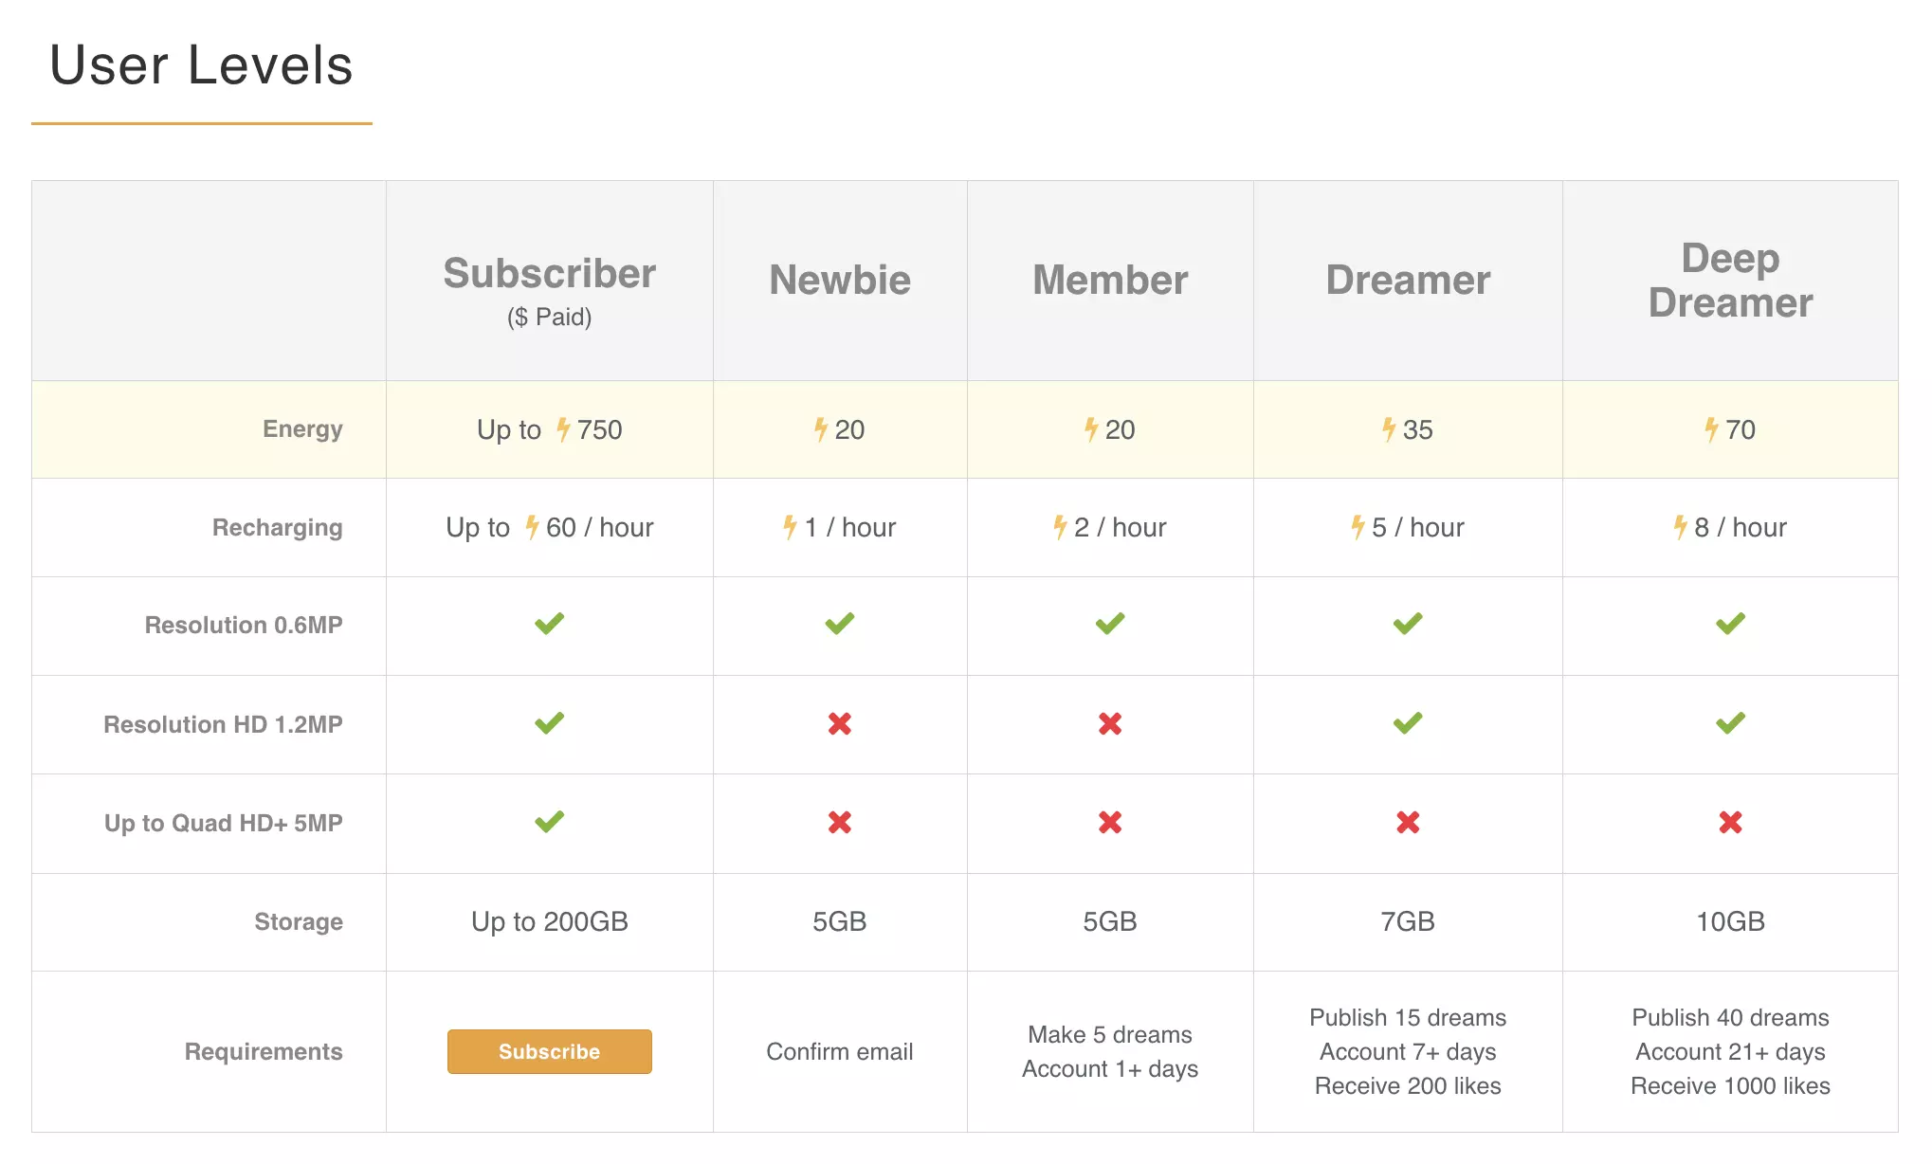Click the orange Subscribe button

[x=549, y=1051]
